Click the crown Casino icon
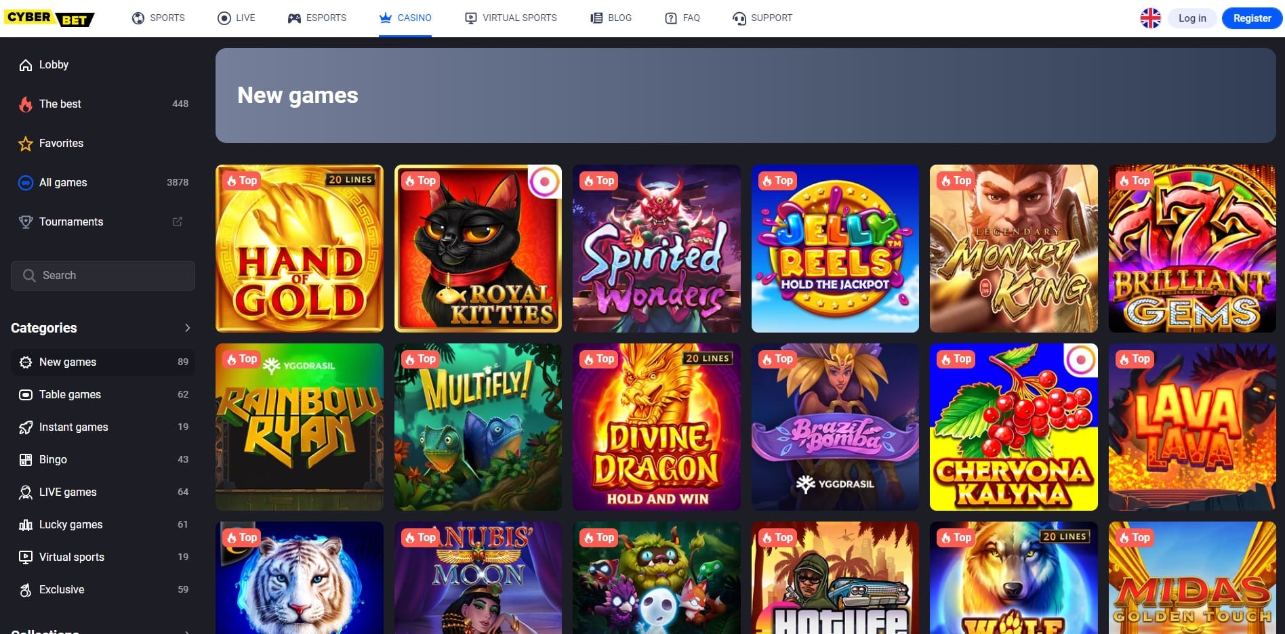Screen dimensions: 1285x634 pyautogui.click(x=386, y=18)
